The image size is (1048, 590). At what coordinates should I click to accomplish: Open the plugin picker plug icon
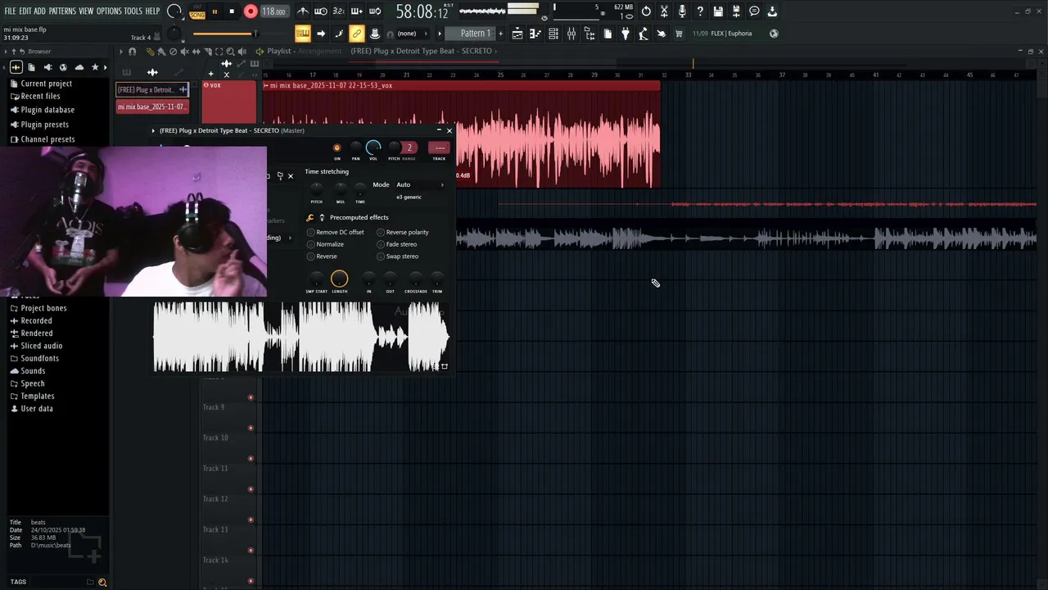[626, 34]
